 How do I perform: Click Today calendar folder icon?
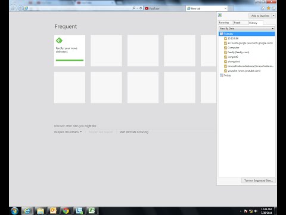coord(222,75)
